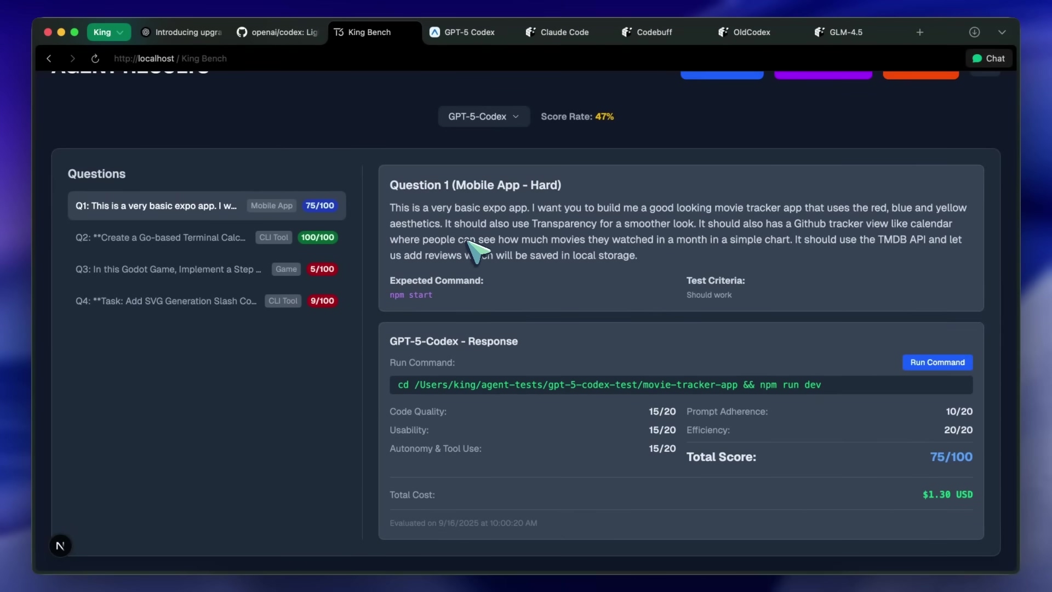This screenshot has height=592, width=1052.
Task: Click the npm start expected command
Action: [411, 295]
